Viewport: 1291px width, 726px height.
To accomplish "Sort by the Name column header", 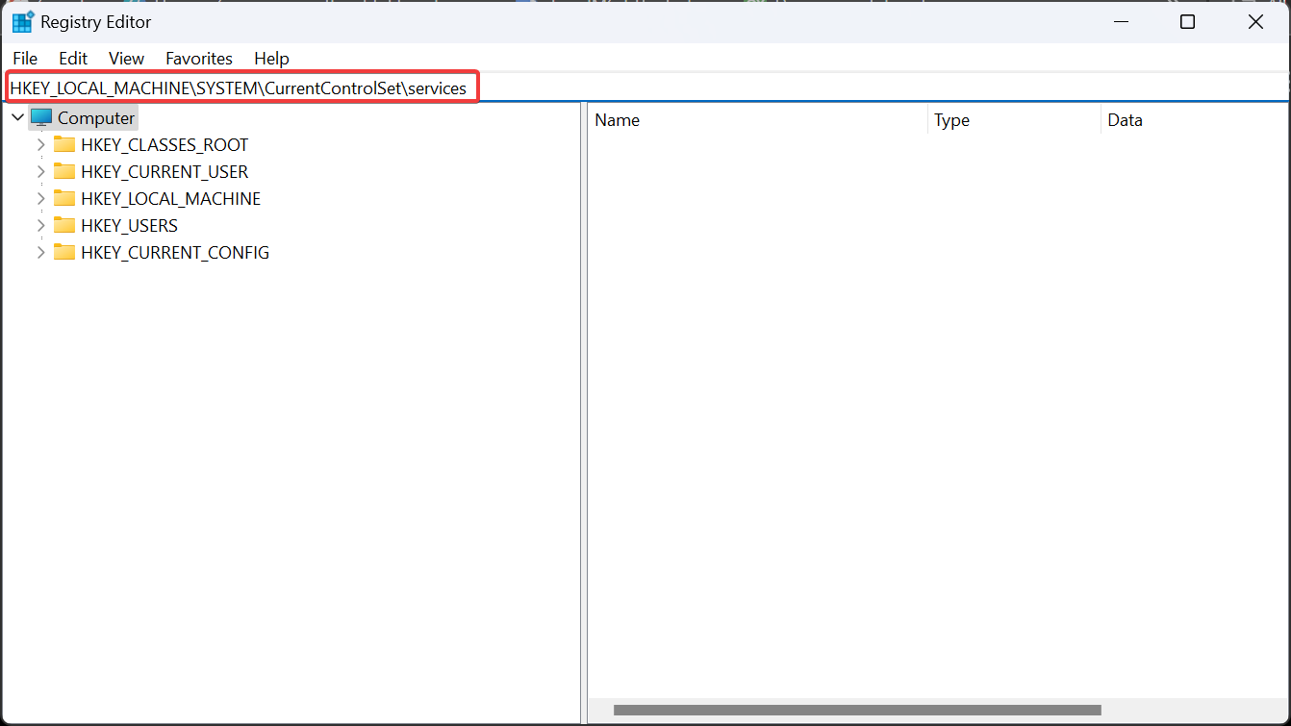I will click(x=758, y=120).
